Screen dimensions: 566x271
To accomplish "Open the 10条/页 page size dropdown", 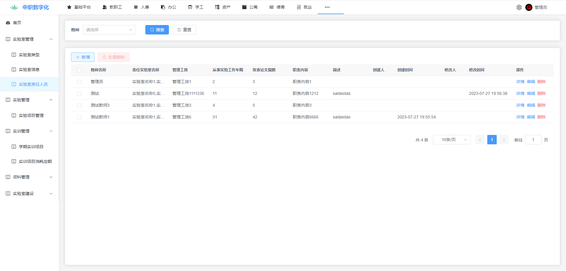I will point(452,140).
